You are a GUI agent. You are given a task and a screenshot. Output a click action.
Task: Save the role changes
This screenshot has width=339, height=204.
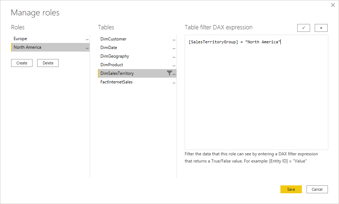pos(291,189)
